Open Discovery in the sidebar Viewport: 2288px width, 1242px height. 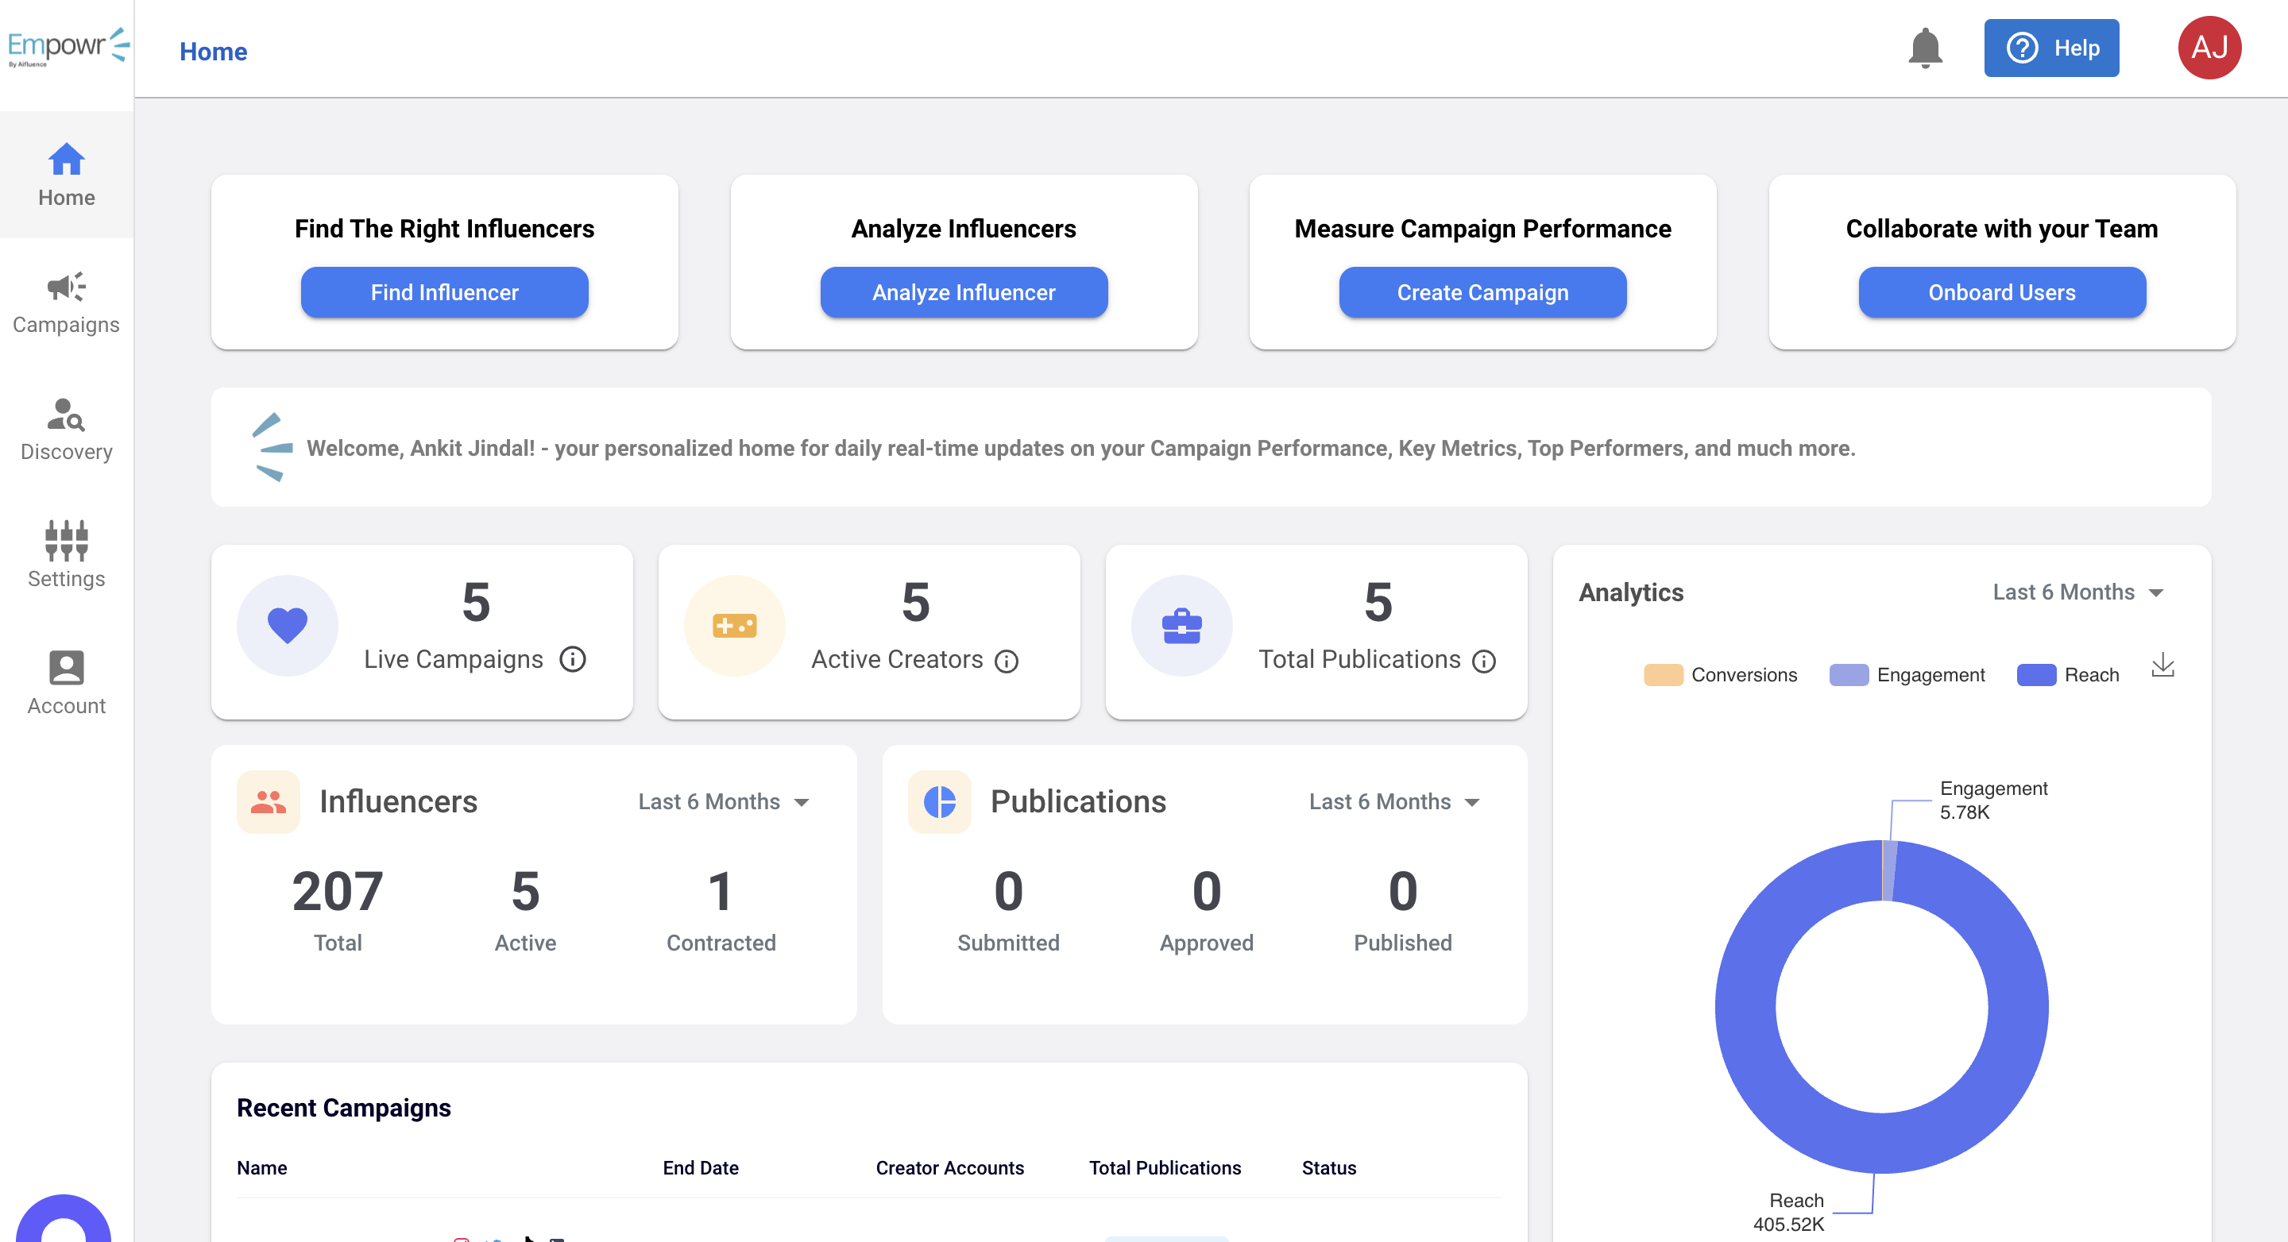pos(67,430)
